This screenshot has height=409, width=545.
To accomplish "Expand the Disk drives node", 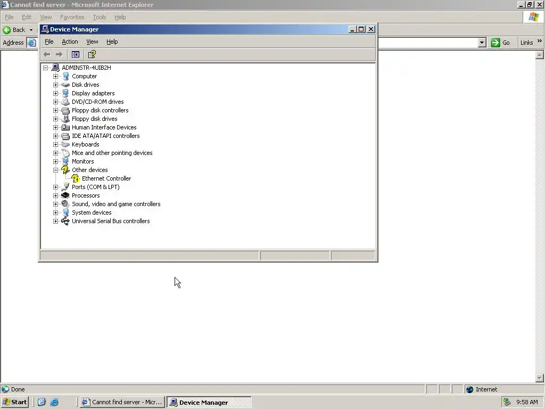I will click(55, 85).
